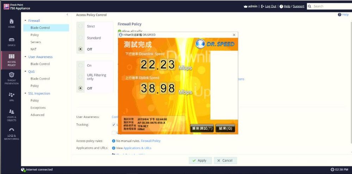Image resolution: width=352 pixels, height=174 pixels.
Task: Click the end (Q) button in DR.SPEED
Action: click(225, 128)
